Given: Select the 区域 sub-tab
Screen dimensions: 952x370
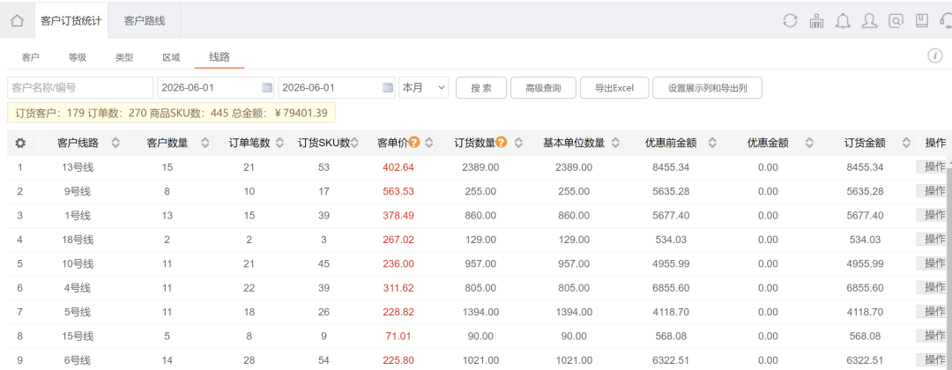Looking at the screenshot, I should click(x=171, y=57).
